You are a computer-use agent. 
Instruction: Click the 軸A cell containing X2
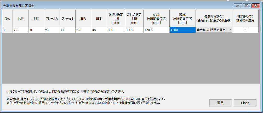(83, 30)
